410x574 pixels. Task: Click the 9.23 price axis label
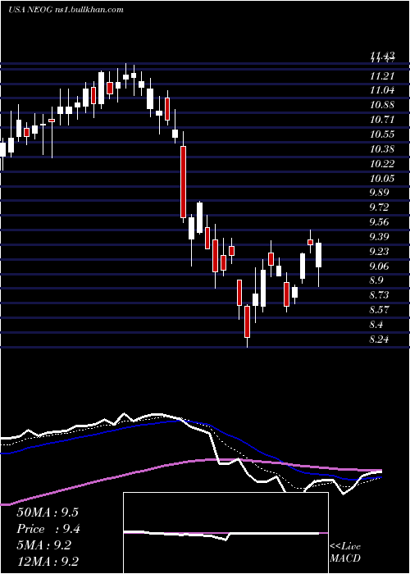click(x=380, y=251)
